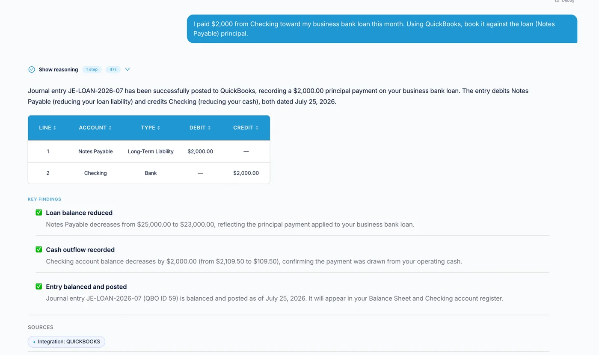Click the finding text mentioning QBO ID 59
The height and width of the screenshot is (355, 599).
[274, 299]
